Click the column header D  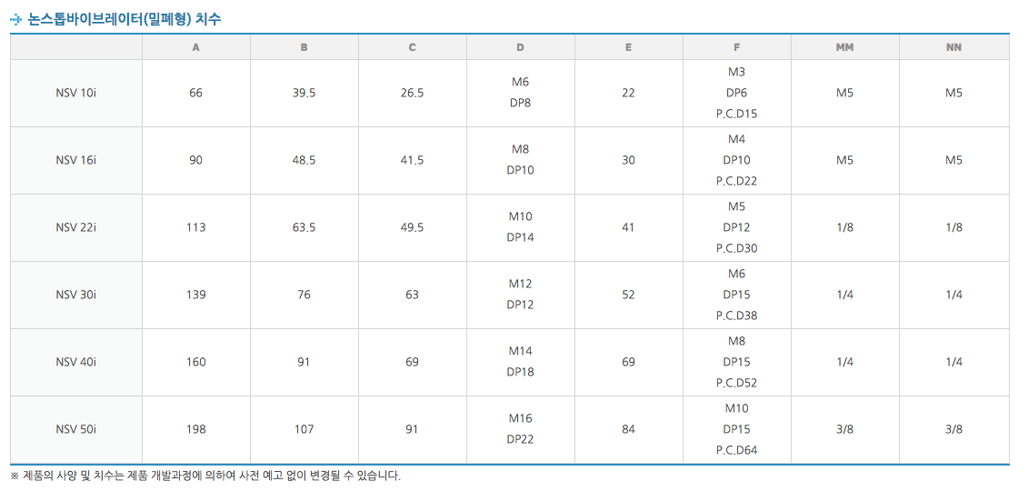pyautogui.click(x=520, y=47)
